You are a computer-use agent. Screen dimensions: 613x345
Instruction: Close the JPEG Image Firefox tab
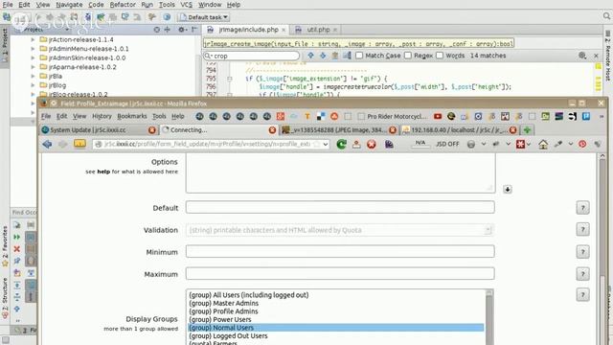tap(393, 130)
